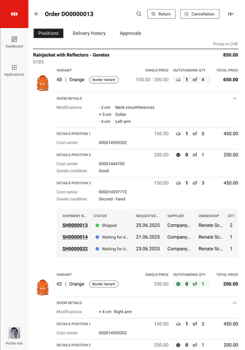
Task: Click the truck icon in variant 42 Details Position 1
Action: (178, 324)
